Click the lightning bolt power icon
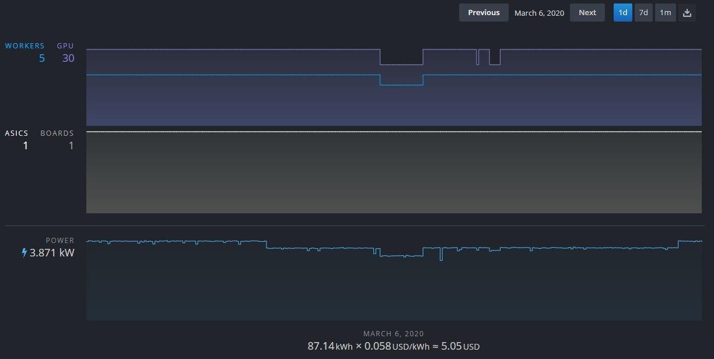The image size is (714, 359). coord(24,253)
